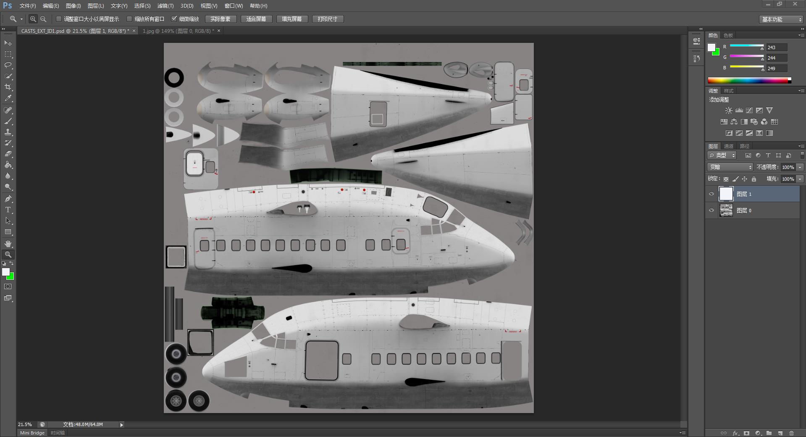Click the delete layer trash icon

click(791, 433)
